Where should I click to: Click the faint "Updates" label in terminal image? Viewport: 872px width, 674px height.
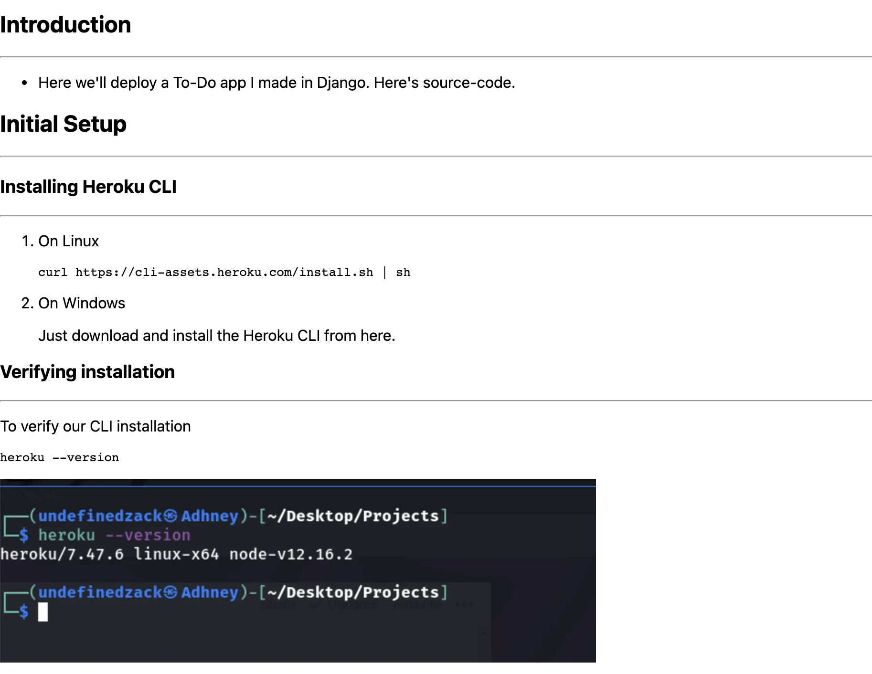352,605
